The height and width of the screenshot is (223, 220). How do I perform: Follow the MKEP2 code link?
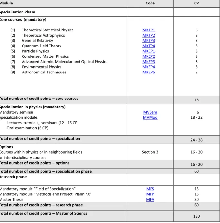tap(149, 56)
